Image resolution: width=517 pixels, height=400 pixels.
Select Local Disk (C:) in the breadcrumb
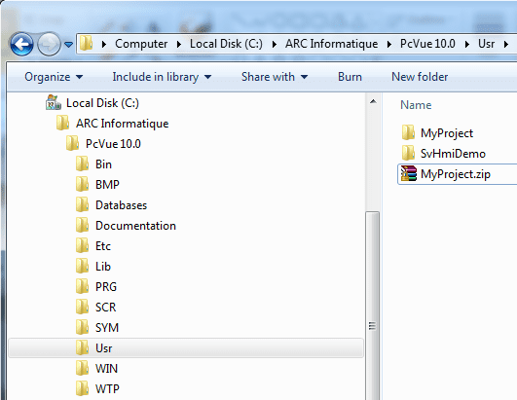point(226,44)
